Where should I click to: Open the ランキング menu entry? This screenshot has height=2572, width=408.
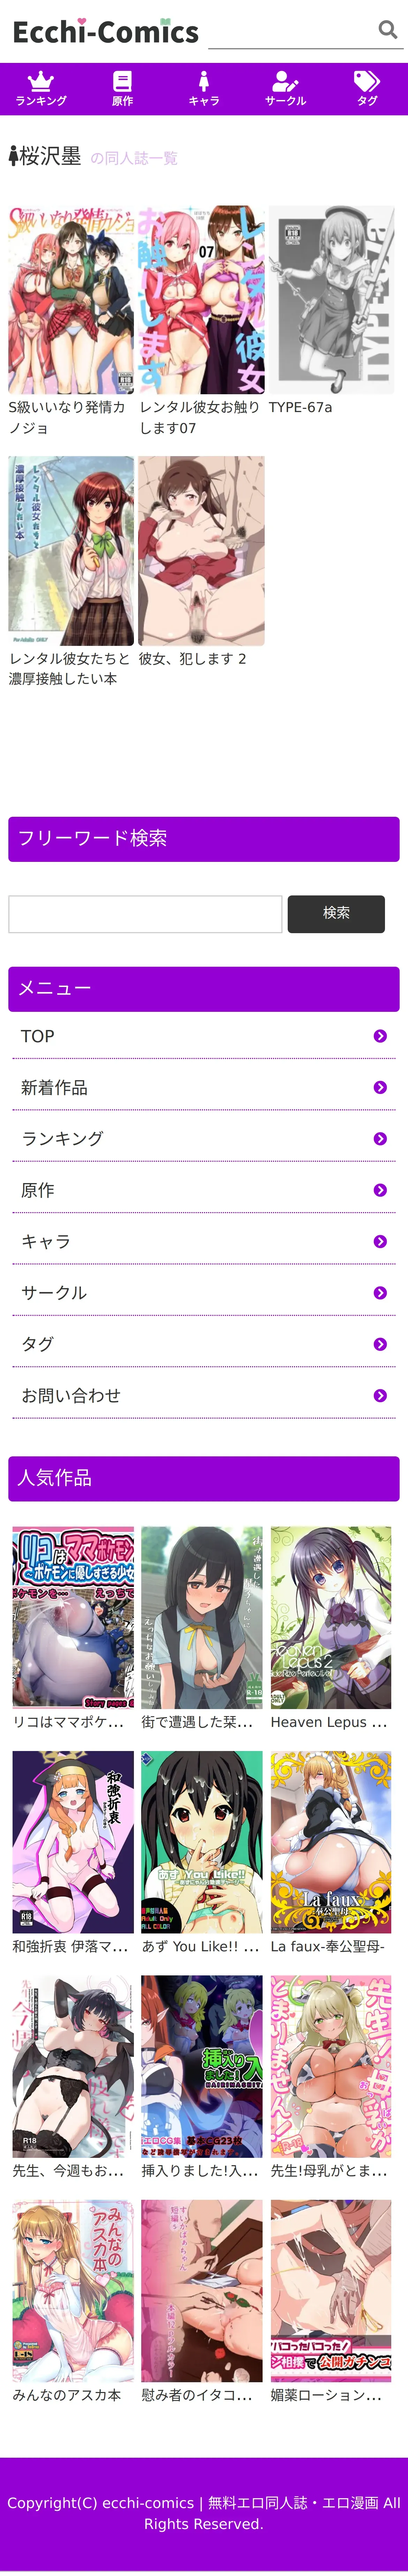tap(204, 1139)
